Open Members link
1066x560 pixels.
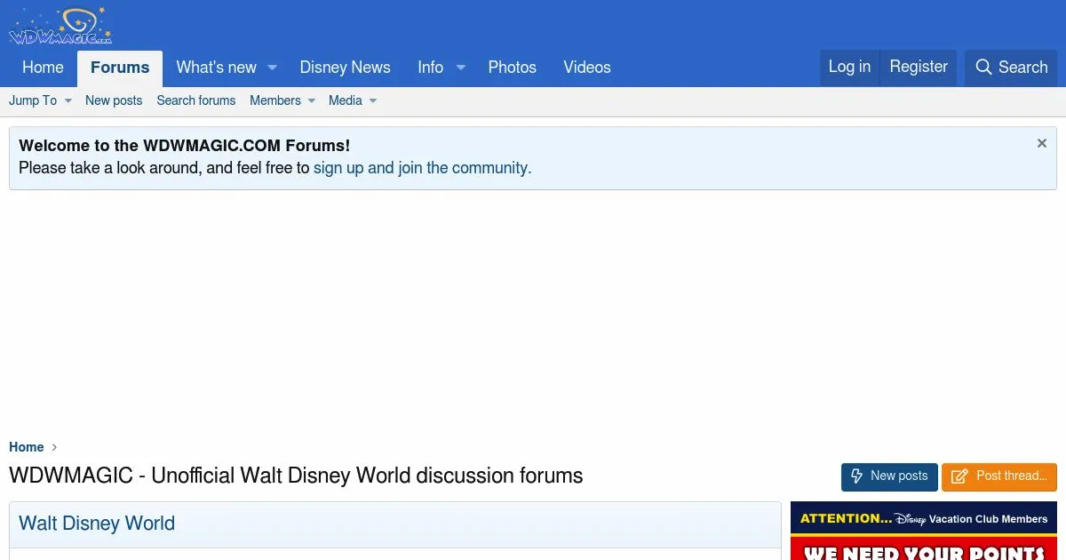275,100
